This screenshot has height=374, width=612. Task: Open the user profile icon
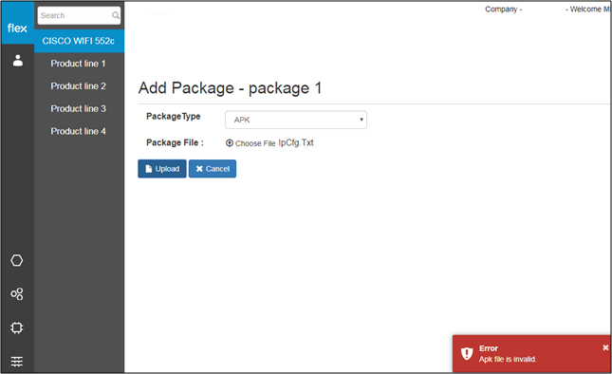click(18, 61)
